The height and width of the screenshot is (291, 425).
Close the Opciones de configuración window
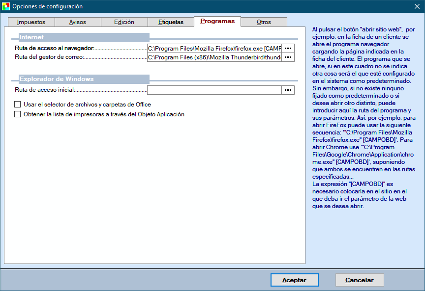417,6
